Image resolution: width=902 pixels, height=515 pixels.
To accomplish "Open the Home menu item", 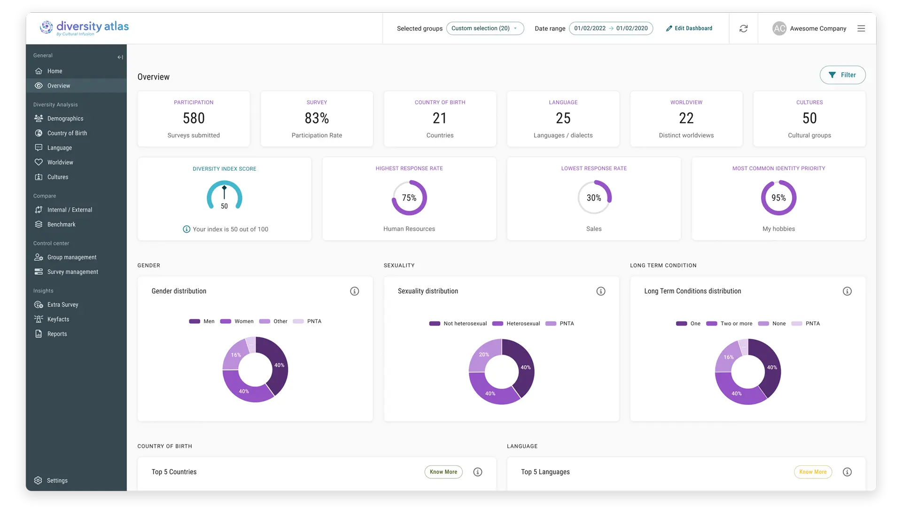I will 76,71.
